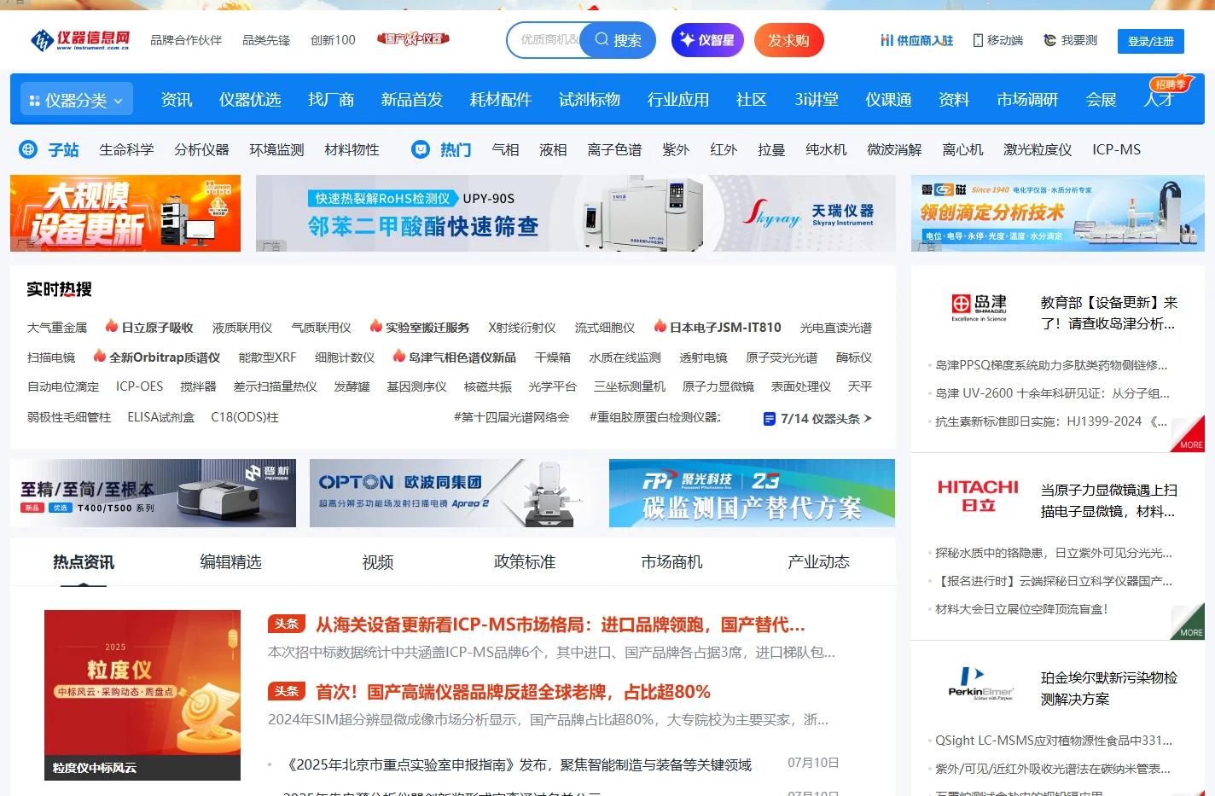Open 试剂标物 nav item

point(590,100)
